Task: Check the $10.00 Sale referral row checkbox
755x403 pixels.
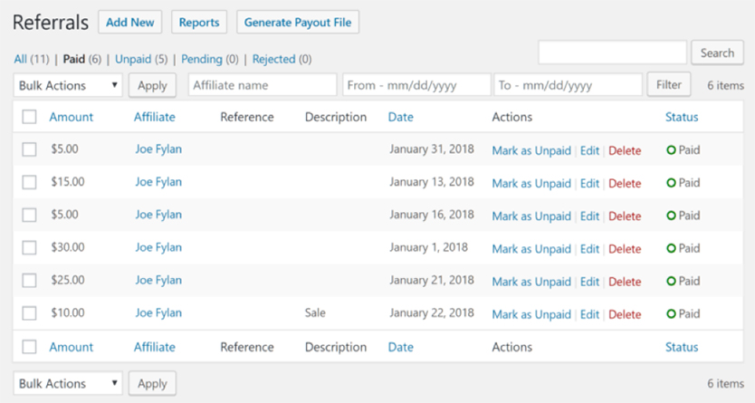Action: (29, 313)
